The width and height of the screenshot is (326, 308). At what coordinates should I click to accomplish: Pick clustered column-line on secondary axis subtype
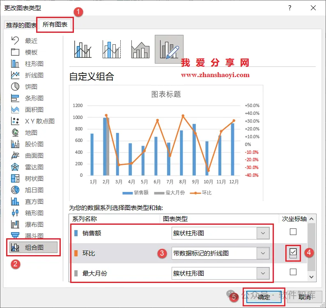click(112, 49)
